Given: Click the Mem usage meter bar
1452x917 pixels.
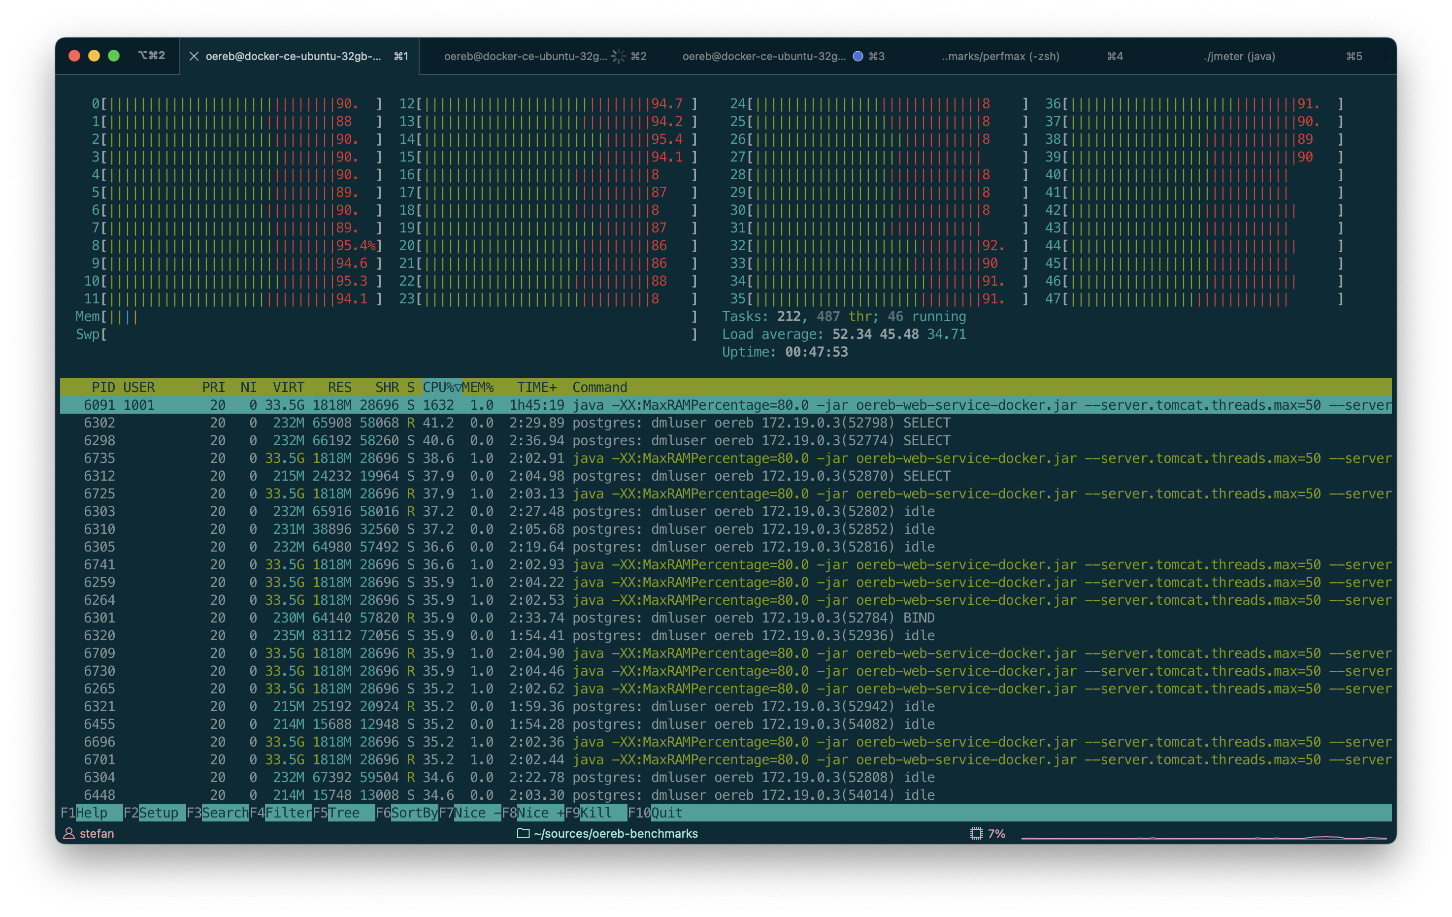Looking at the screenshot, I should 386,317.
